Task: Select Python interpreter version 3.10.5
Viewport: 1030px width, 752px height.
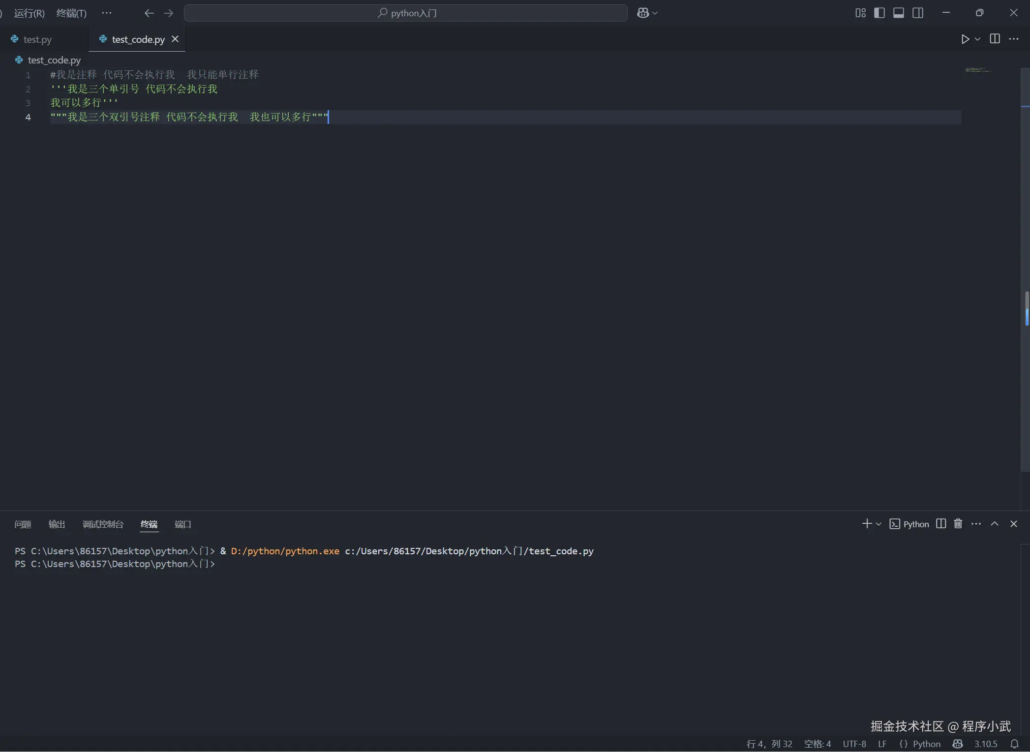Action: pos(986,744)
